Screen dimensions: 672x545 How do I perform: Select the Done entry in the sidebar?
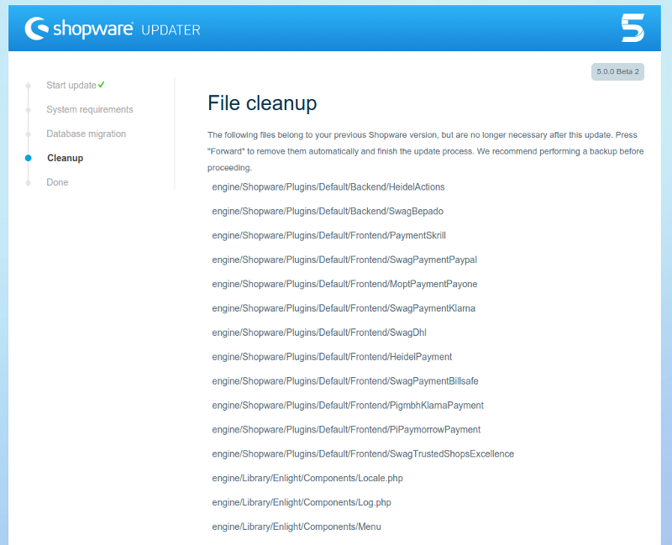coord(57,181)
